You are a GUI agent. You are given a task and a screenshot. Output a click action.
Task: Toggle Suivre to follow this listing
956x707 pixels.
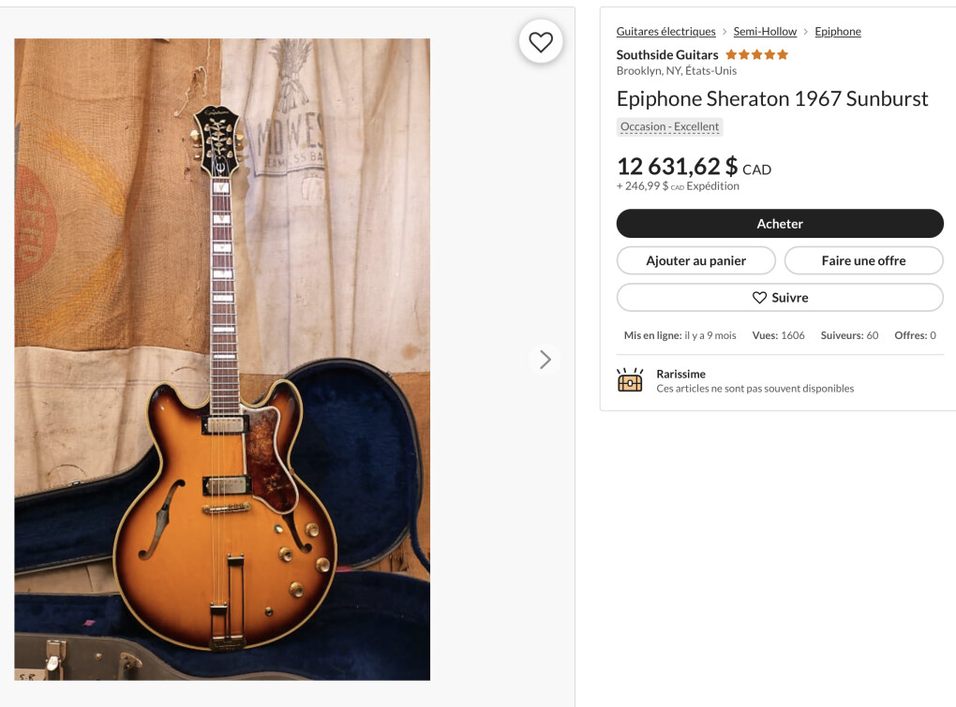tap(779, 298)
